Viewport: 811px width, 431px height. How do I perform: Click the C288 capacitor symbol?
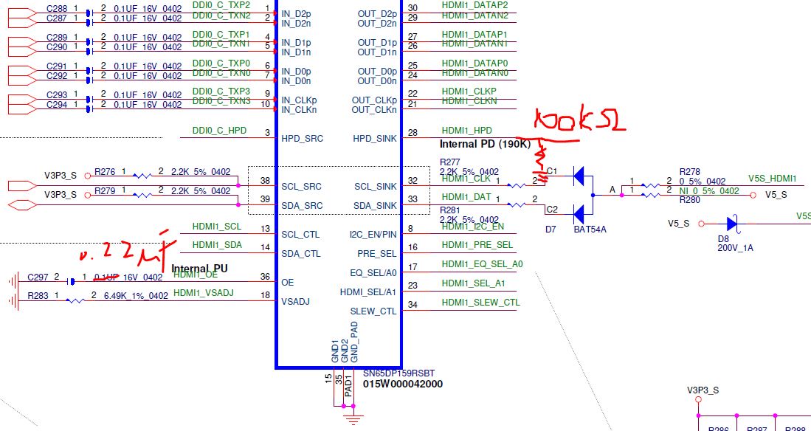tap(89, 13)
